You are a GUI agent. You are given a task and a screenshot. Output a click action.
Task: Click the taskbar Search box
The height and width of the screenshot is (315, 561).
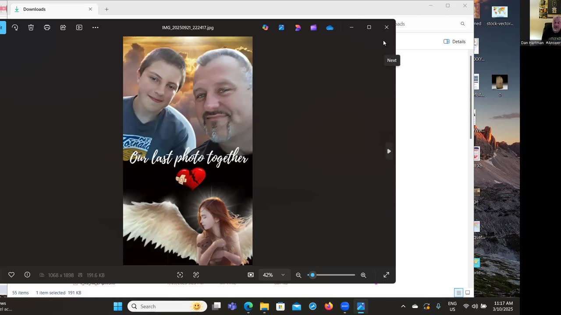point(167,306)
